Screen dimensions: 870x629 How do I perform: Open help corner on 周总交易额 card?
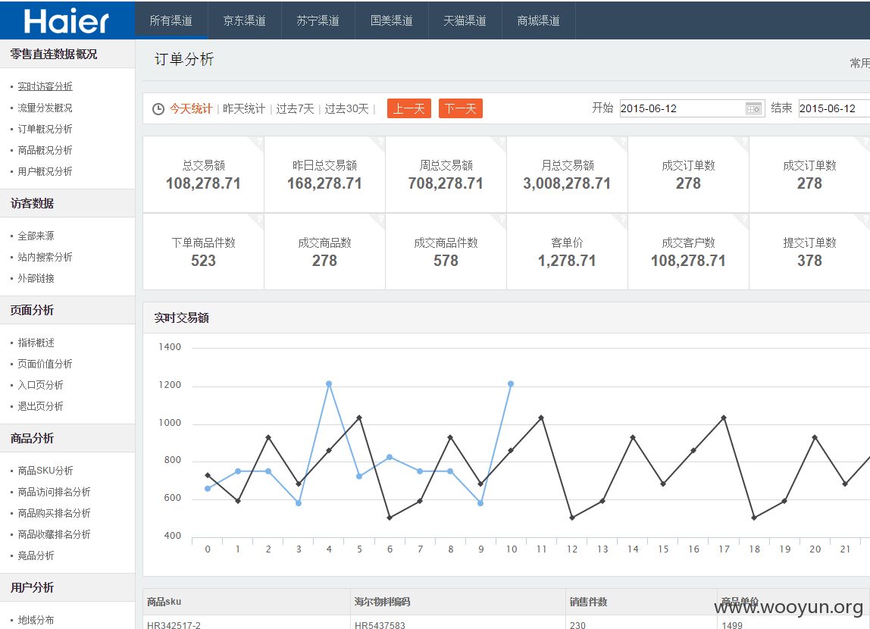click(x=499, y=144)
